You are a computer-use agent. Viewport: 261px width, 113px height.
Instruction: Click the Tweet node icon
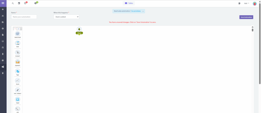click(x=18, y=99)
